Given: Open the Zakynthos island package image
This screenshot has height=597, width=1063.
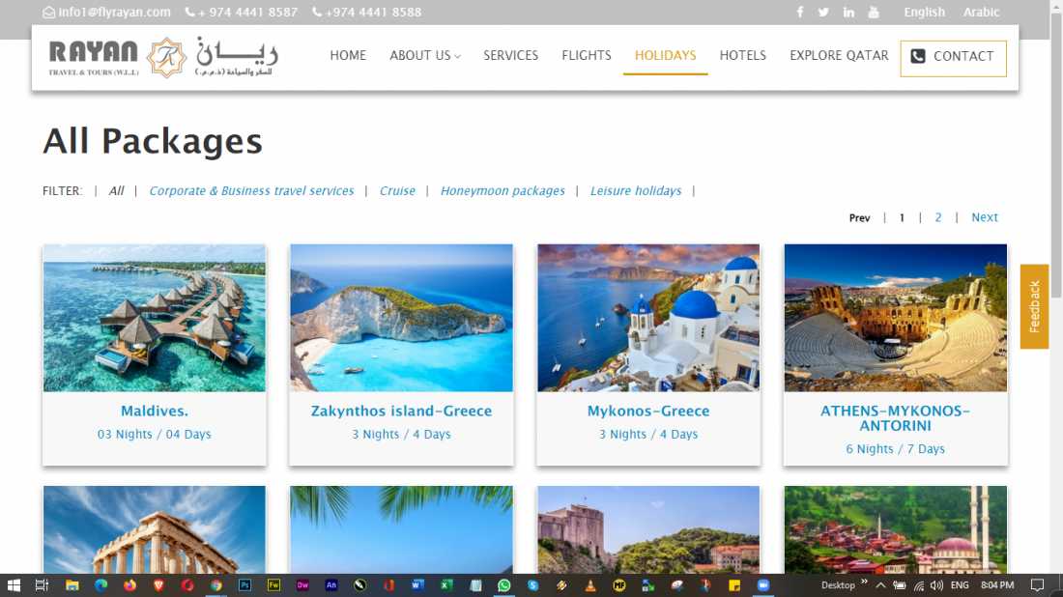Looking at the screenshot, I should tap(401, 318).
